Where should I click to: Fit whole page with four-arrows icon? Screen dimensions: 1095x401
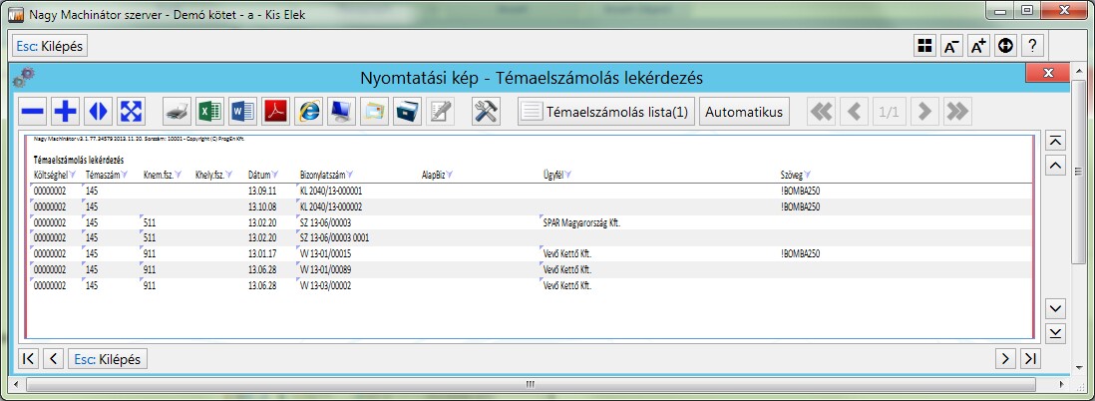point(132,111)
